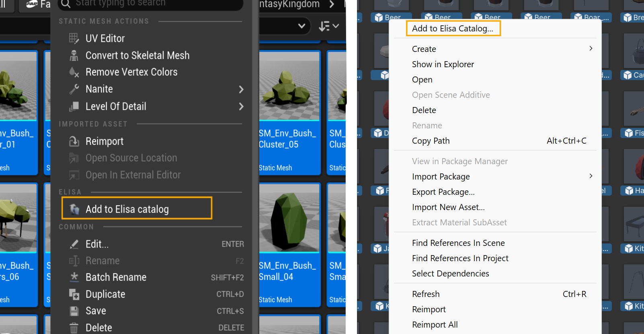Viewport: 644px width, 334px height.
Task: Select Batch Rename menu entry
Action: pyautogui.click(x=116, y=277)
